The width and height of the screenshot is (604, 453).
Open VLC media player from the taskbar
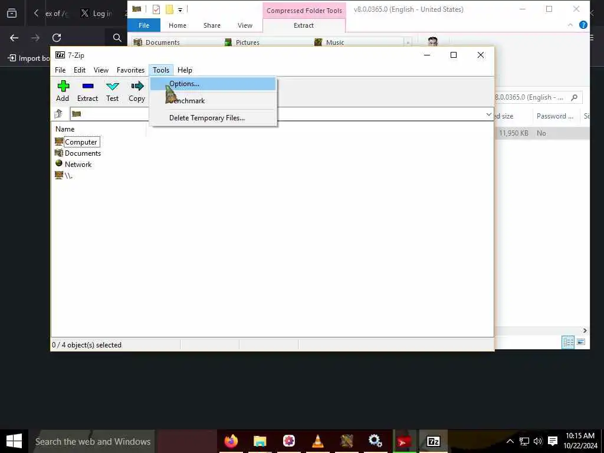pos(318,441)
